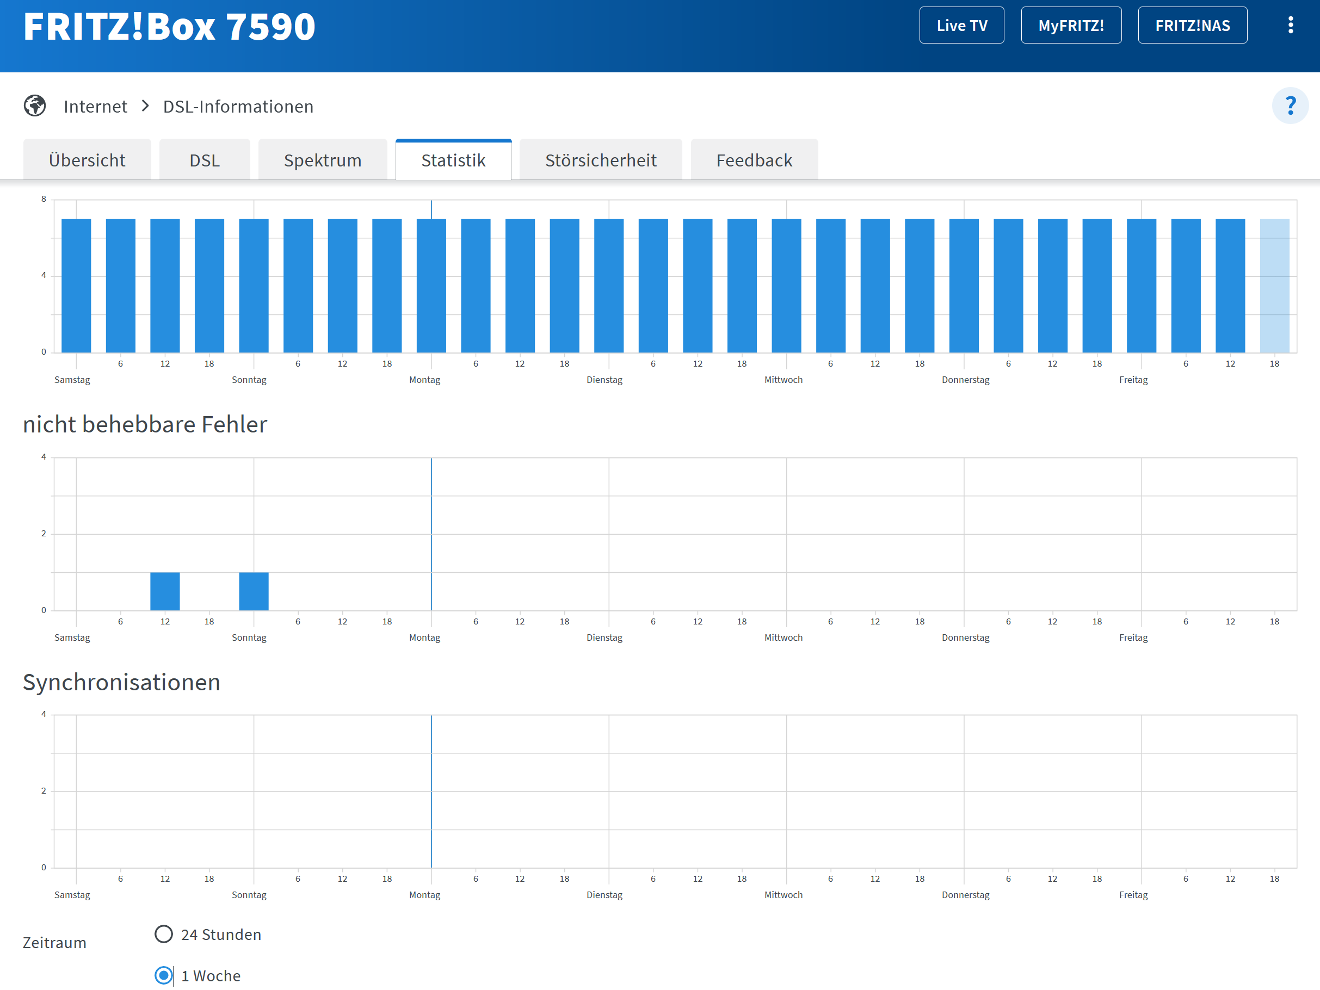Open the three-dot options menu

click(1290, 25)
